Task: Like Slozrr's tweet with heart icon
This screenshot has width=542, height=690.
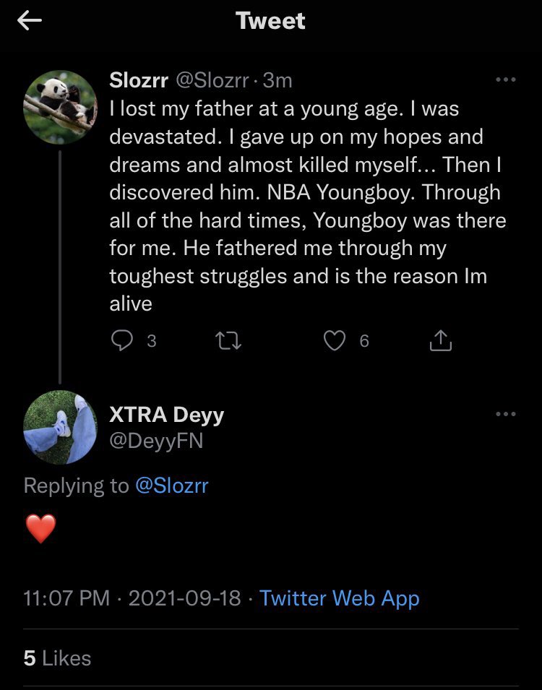Action: point(334,340)
